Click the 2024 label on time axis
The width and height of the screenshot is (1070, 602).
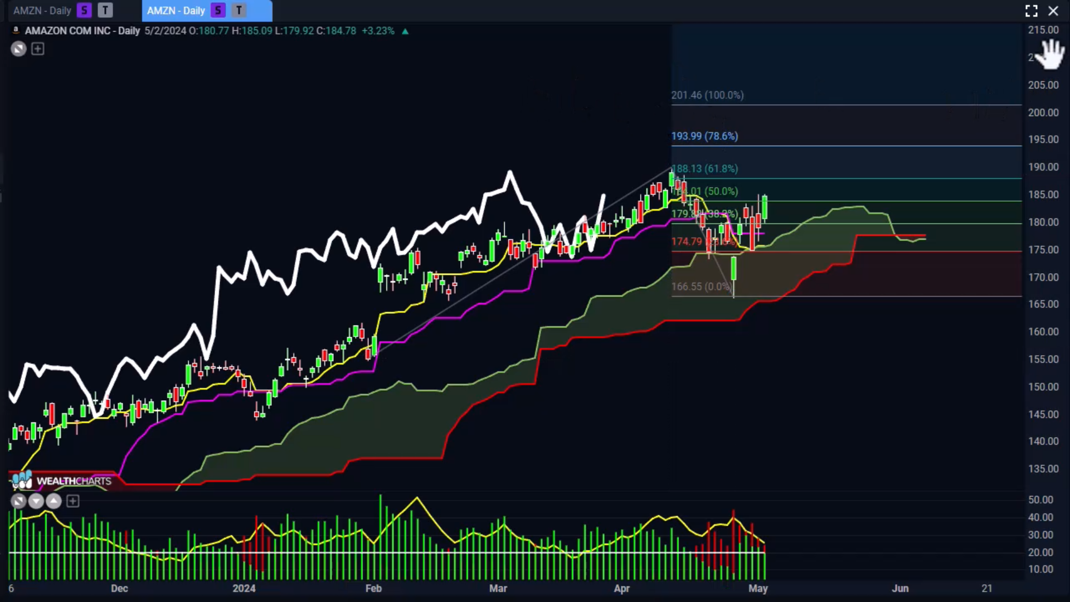[244, 589]
